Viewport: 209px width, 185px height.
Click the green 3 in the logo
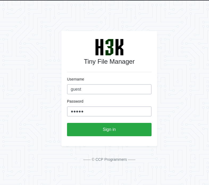pyautogui.click(x=109, y=47)
